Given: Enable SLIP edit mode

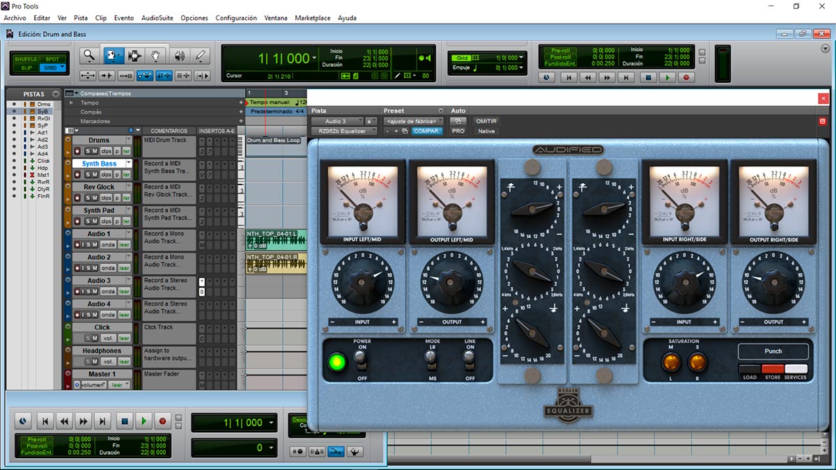Looking at the screenshot, I should point(26,68).
